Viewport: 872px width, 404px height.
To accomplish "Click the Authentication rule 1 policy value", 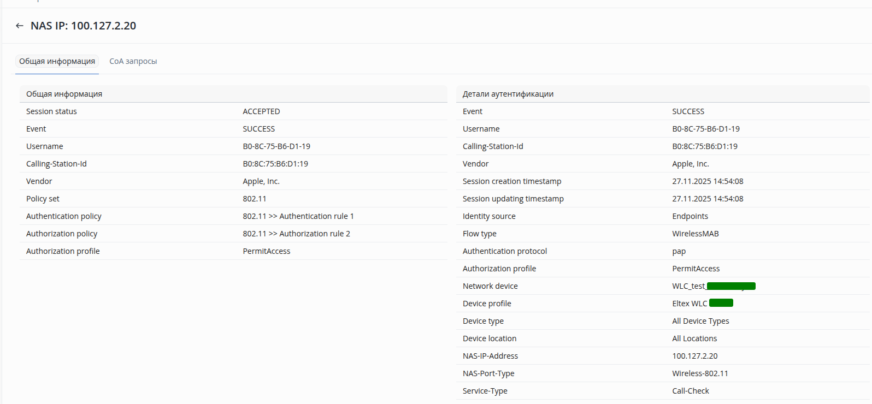I will (x=298, y=216).
